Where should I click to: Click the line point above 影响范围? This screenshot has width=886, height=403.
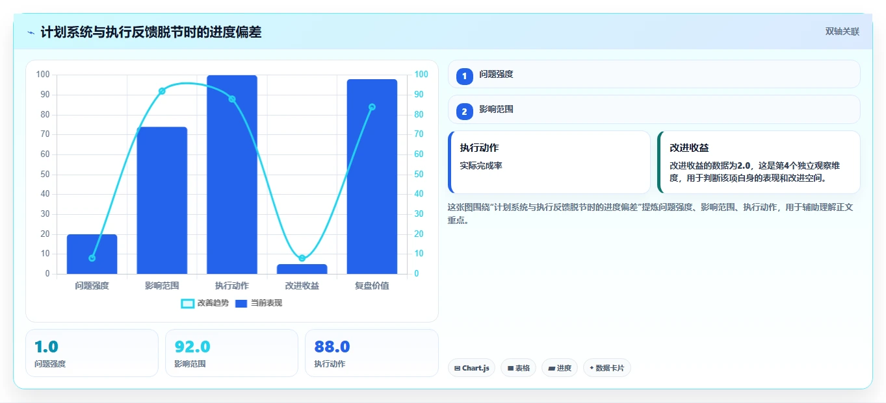click(162, 91)
